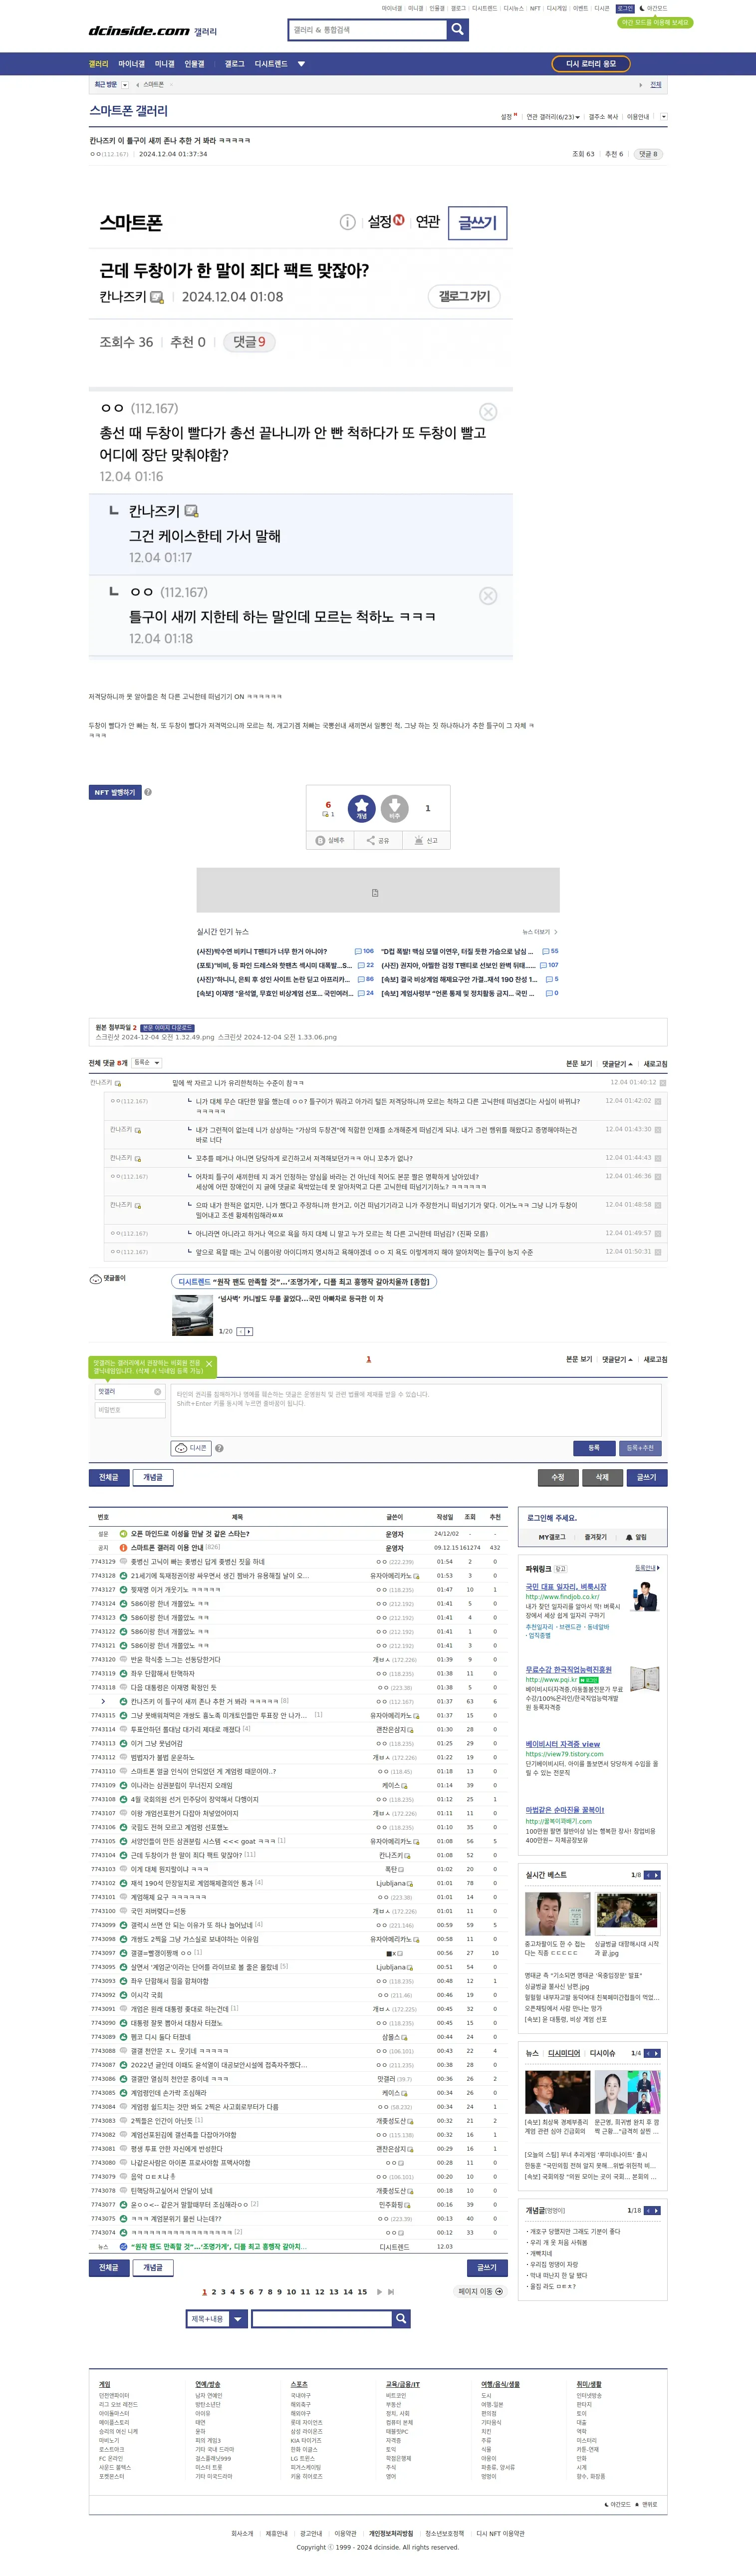Click the 갤러리 & 통합검색 input field
756x2576 pixels.
click(x=368, y=30)
